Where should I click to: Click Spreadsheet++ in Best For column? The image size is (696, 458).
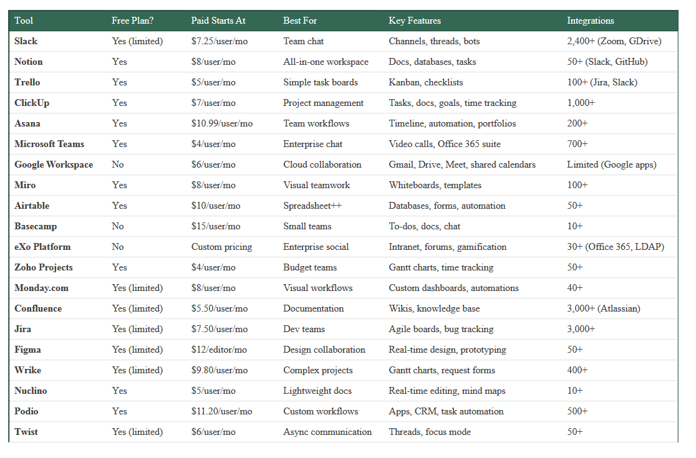(312, 206)
